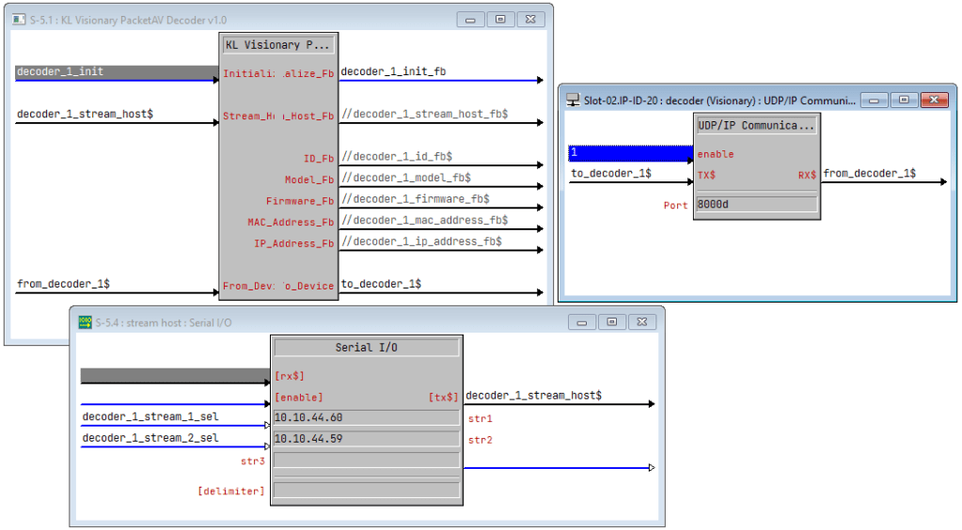
Task: Click the str2 field containing 10.10.44.59
Action: click(x=366, y=439)
